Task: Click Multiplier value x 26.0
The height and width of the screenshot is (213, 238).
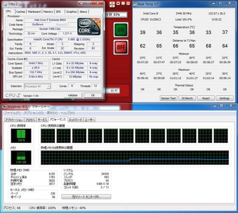Action: coord(36,68)
